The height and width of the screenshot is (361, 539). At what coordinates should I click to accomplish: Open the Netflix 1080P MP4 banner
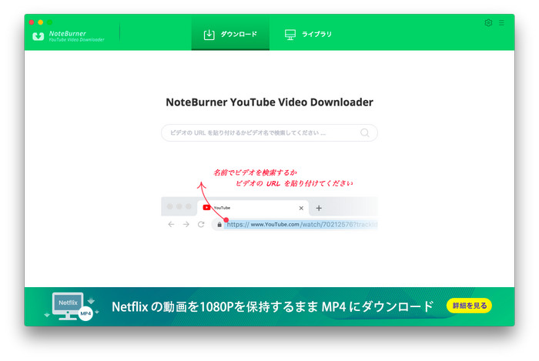(x=269, y=306)
